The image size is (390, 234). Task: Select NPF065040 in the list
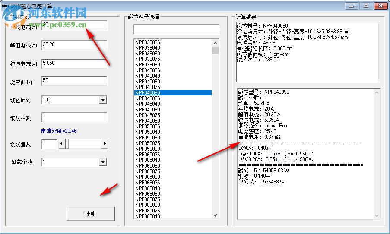[x=173, y=160]
